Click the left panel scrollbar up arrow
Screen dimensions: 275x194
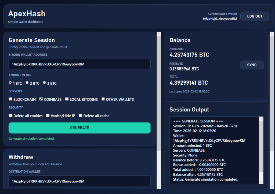(x=158, y=34)
